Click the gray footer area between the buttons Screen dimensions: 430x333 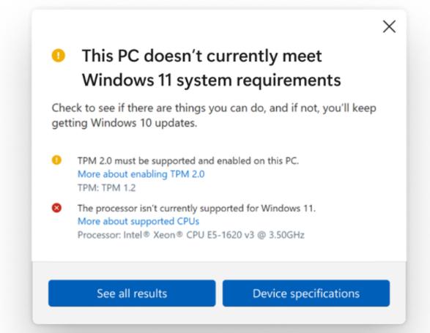pyautogui.click(x=219, y=293)
